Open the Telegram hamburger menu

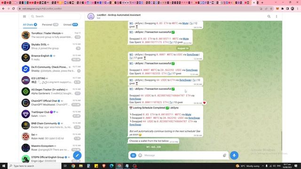(x=24, y=16)
